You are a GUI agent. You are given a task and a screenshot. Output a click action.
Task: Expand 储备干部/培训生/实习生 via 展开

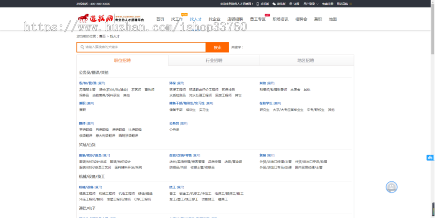[x=209, y=103]
